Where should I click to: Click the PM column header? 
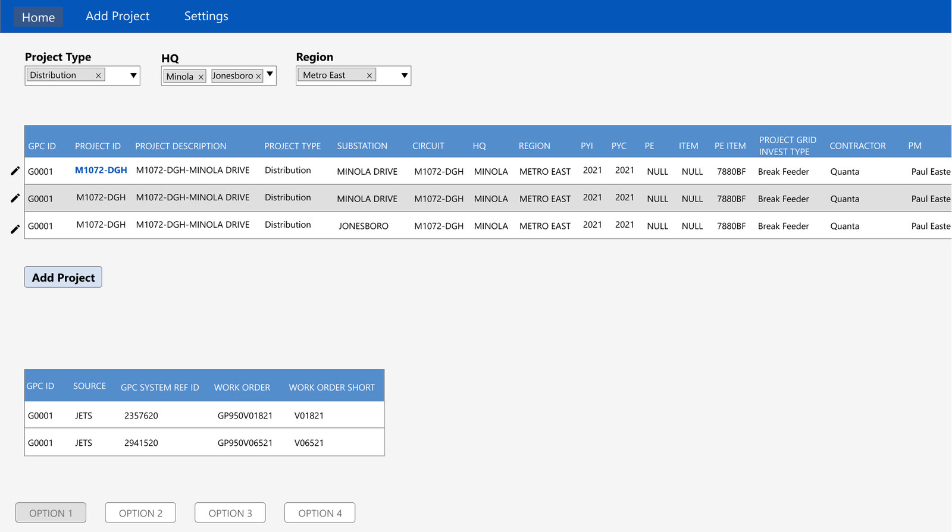pyautogui.click(x=915, y=146)
